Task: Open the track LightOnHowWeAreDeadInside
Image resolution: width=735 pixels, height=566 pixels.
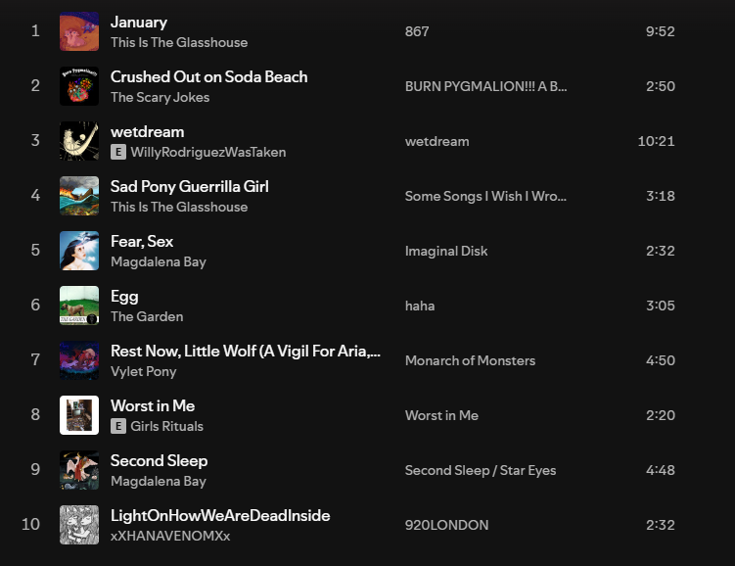Action: pos(220,516)
